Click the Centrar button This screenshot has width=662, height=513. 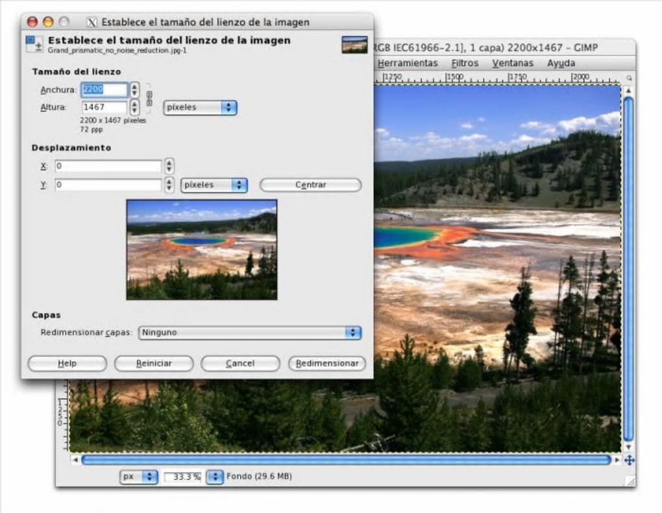[x=311, y=185]
